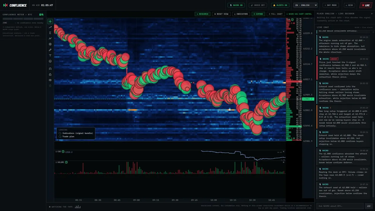Click the 10:30 time axis label

(x=252, y=200)
